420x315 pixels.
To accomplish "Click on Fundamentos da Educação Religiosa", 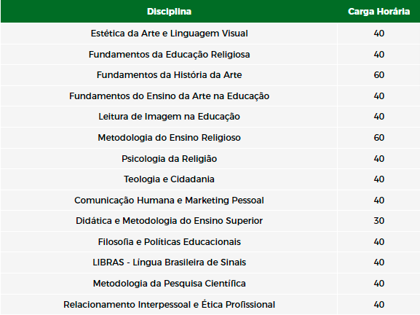I will coord(169,55).
